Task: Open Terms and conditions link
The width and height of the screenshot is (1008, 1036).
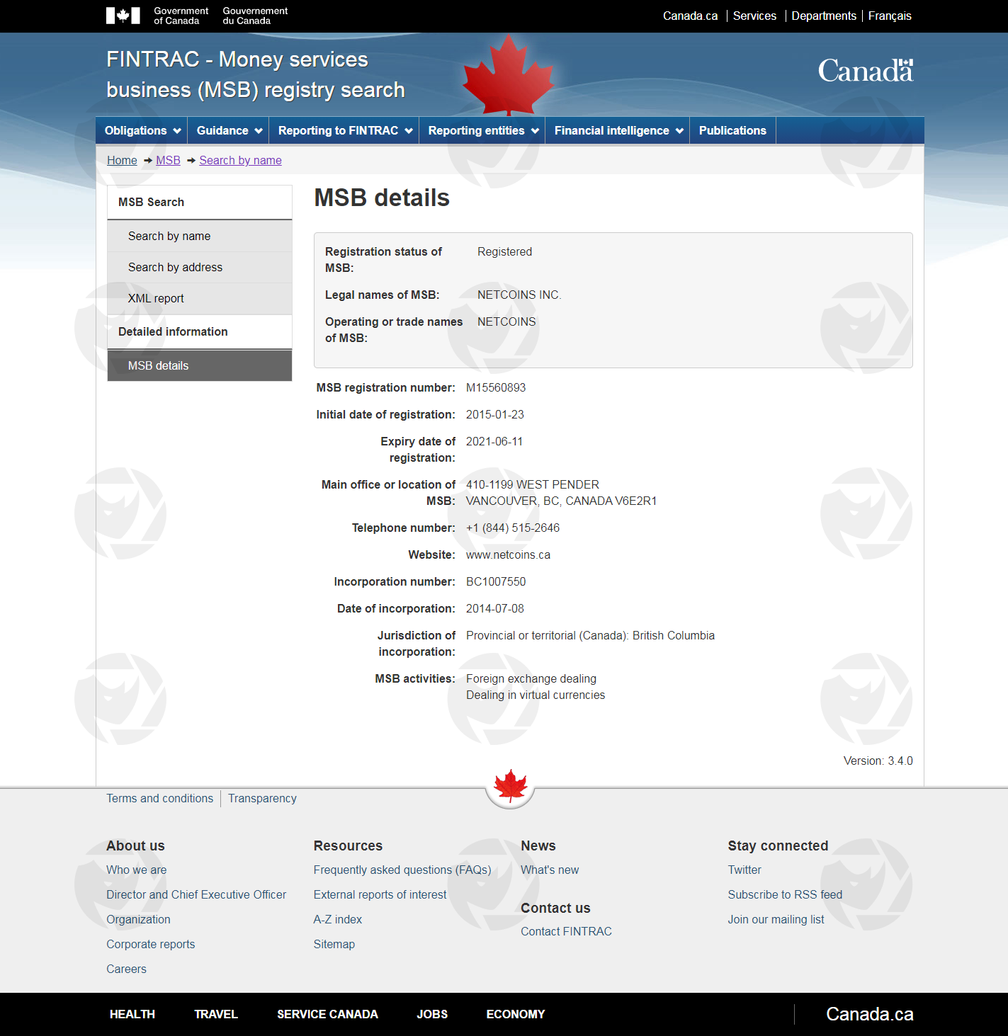Action: (x=159, y=798)
